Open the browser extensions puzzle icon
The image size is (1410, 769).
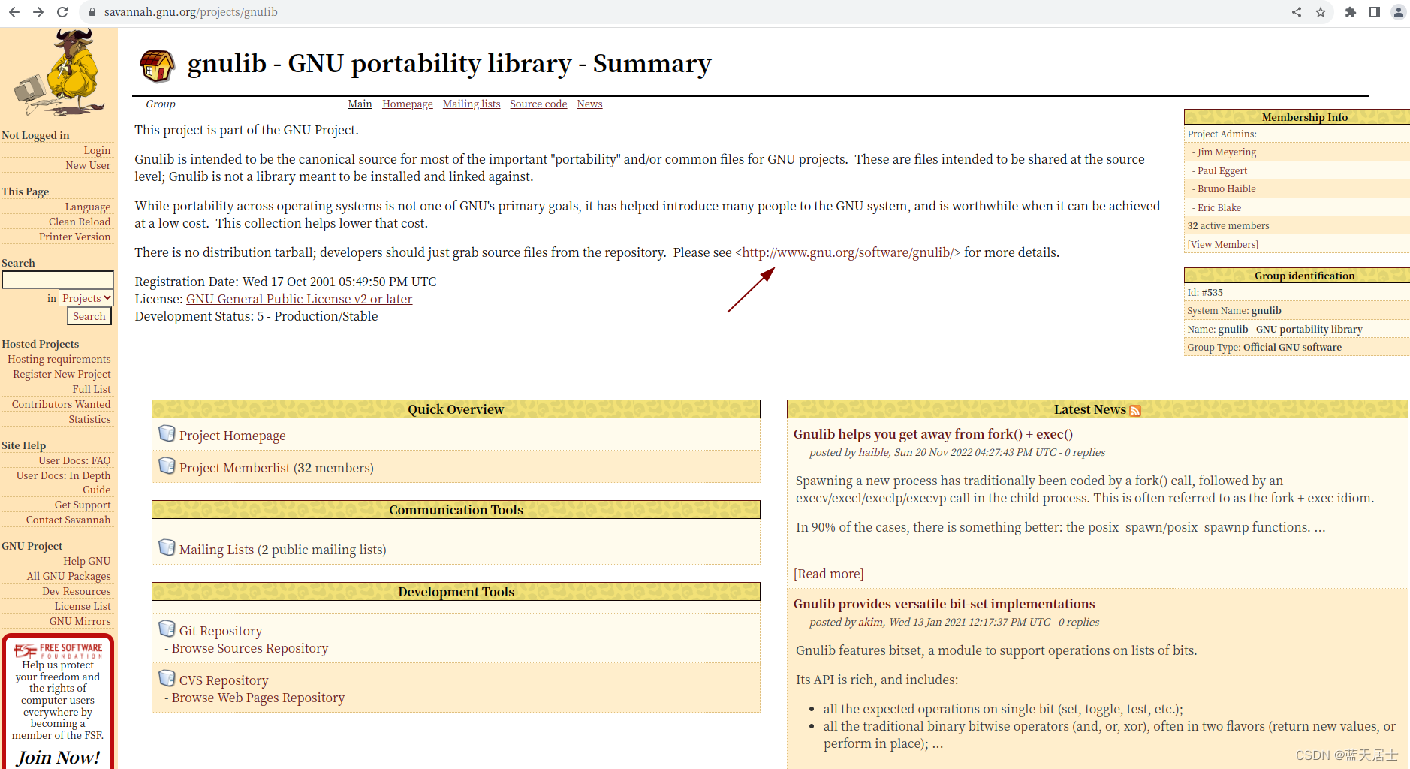click(x=1351, y=12)
